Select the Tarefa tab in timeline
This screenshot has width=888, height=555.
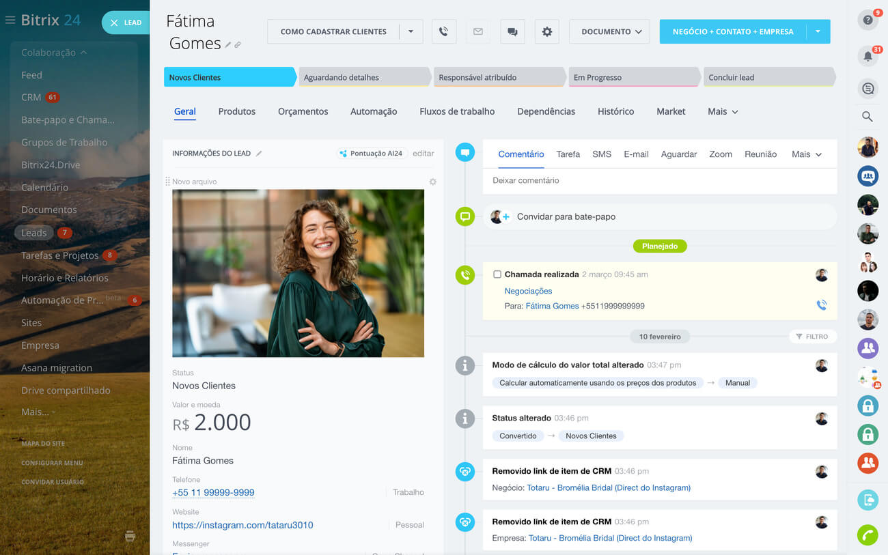[x=568, y=154]
